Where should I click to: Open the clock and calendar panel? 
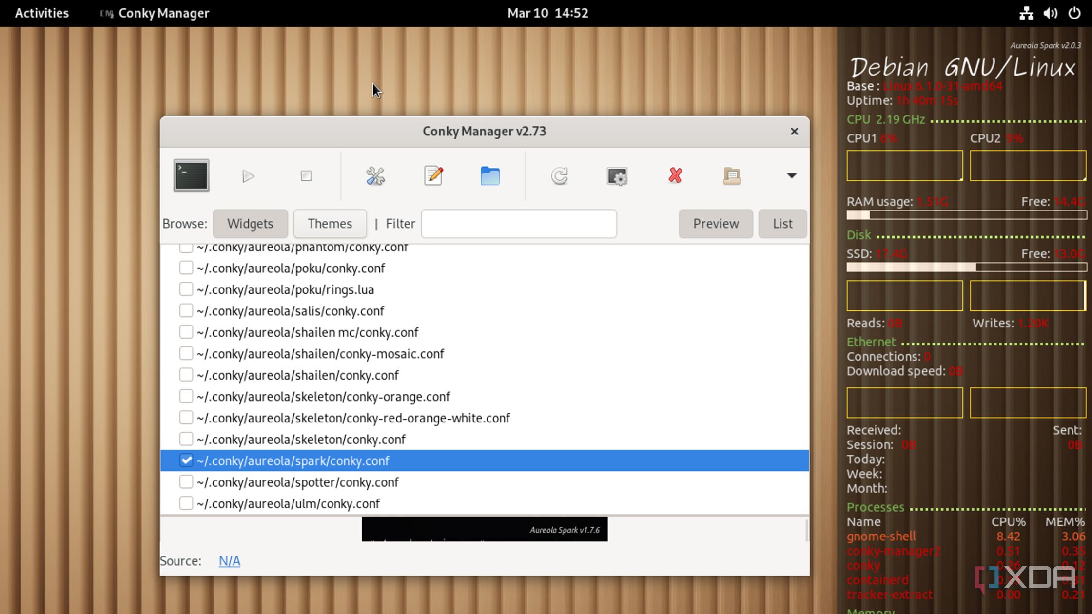coord(547,13)
